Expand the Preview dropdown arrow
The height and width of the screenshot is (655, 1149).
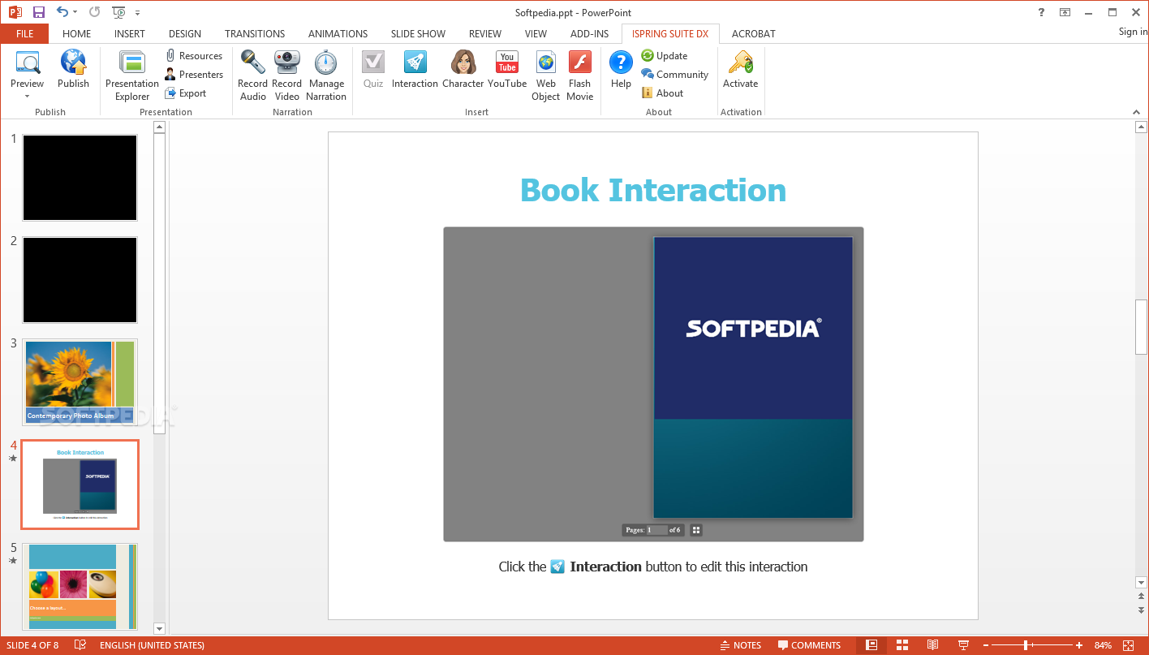27,97
